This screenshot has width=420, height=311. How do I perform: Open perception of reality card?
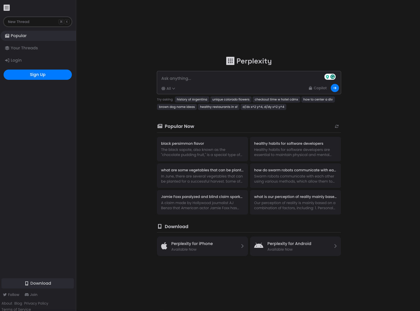[x=296, y=202]
